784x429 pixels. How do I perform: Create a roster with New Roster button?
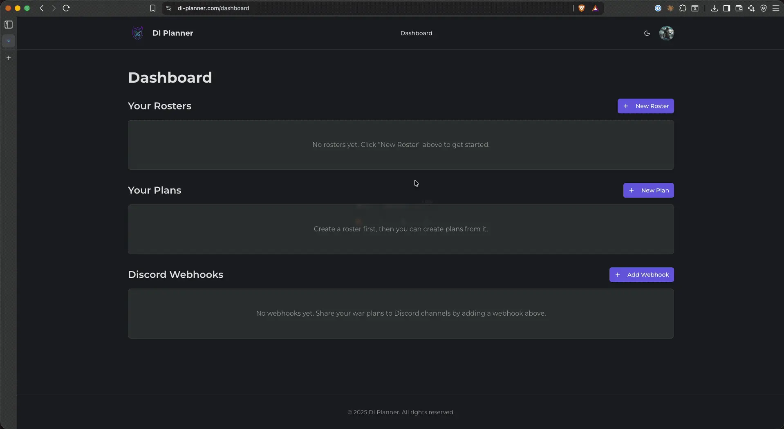pos(645,106)
